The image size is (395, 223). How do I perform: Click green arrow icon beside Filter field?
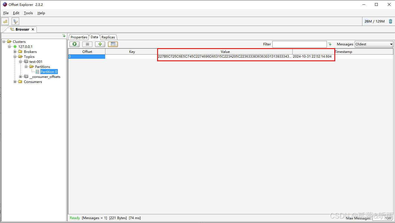[330, 44]
